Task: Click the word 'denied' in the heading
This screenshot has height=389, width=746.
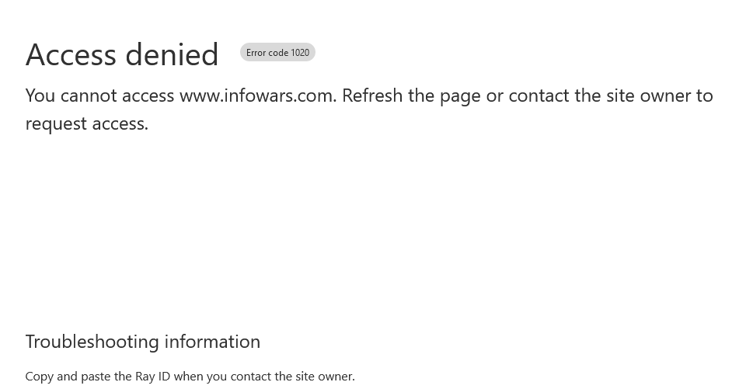Action: [x=172, y=54]
